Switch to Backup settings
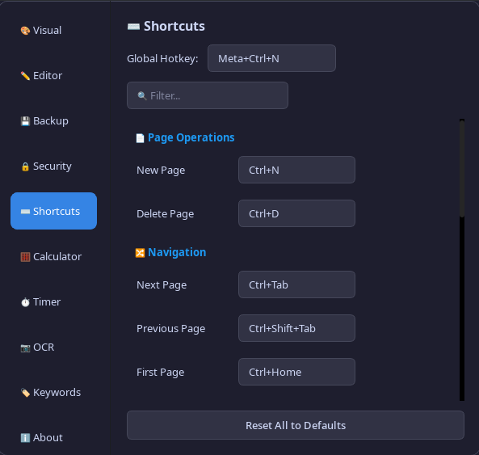 [54, 120]
